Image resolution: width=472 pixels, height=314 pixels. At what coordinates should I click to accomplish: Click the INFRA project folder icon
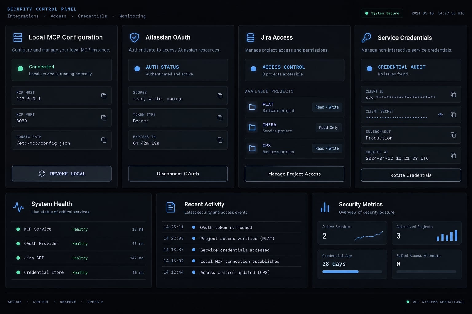(x=252, y=128)
